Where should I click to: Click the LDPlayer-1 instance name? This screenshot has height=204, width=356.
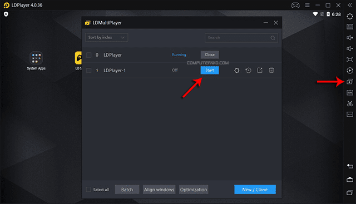point(115,71)
